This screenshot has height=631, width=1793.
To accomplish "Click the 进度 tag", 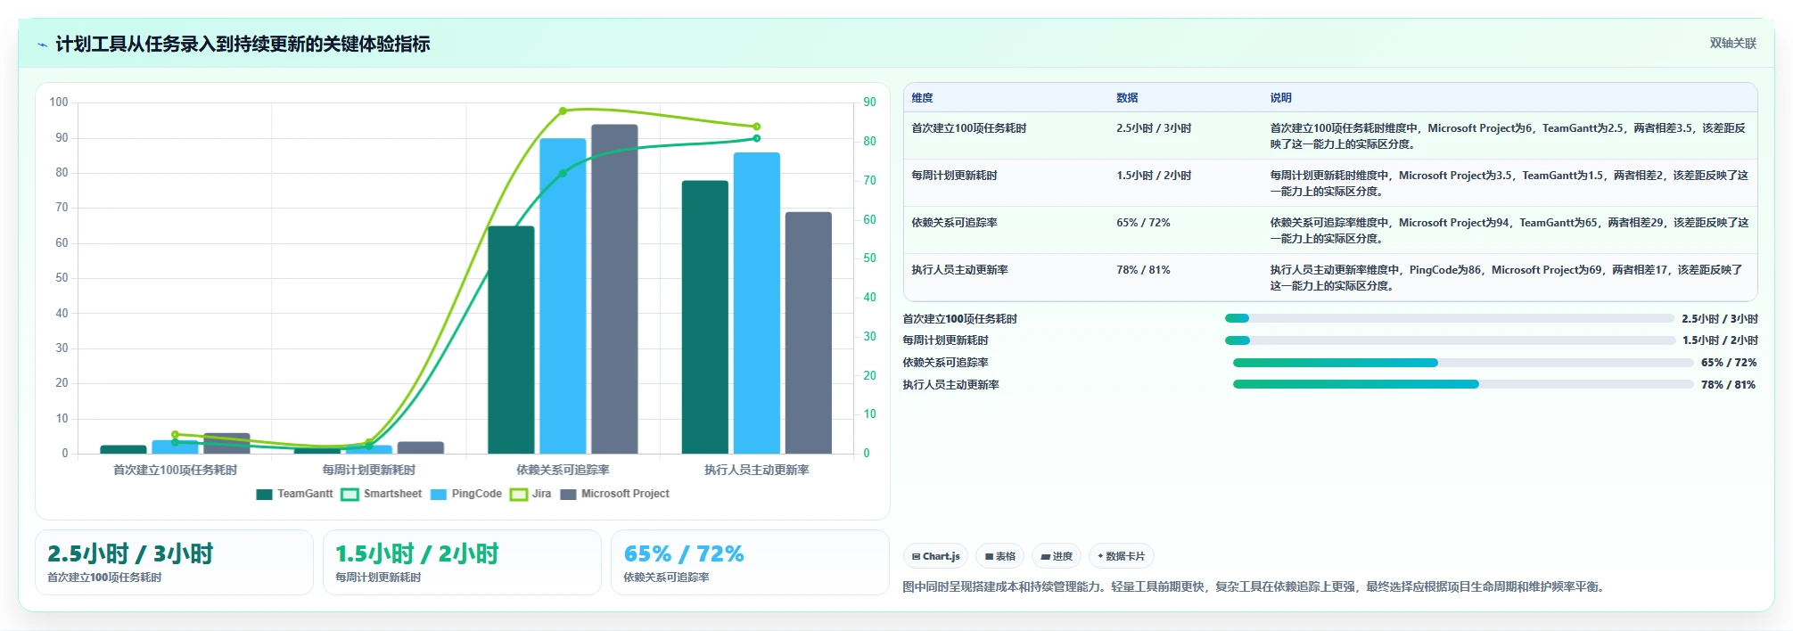I will pos(1057,556).
